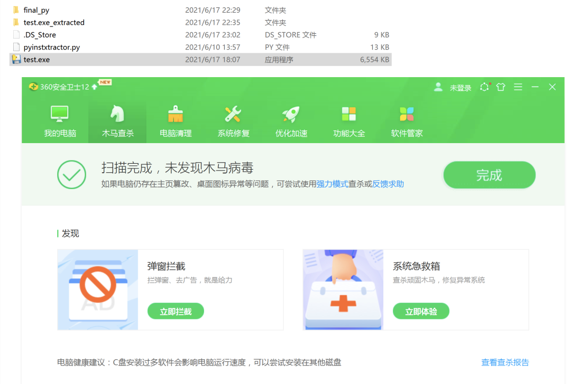Click the upgrade arrow next to 360安全卫士12

[95, 87]
